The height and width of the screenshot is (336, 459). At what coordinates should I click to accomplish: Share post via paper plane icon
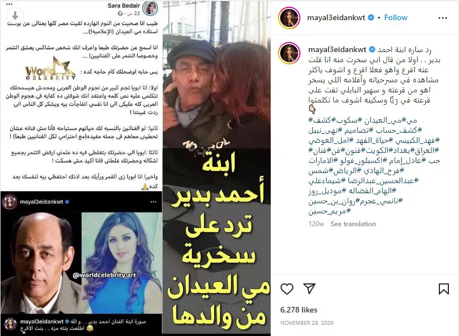coord(309,288)
